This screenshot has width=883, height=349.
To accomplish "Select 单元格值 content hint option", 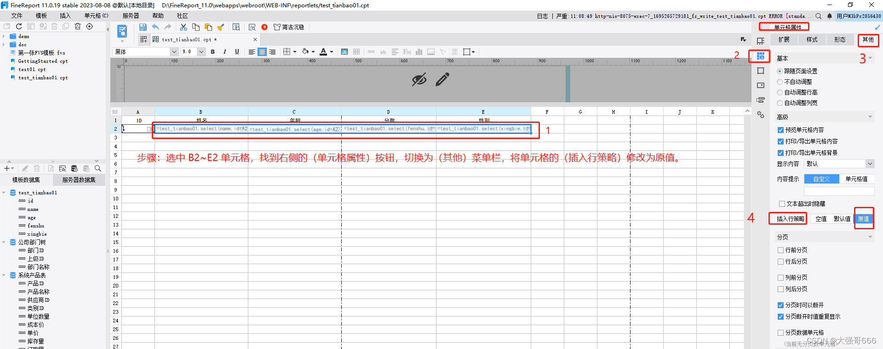I will pos(856,179).
